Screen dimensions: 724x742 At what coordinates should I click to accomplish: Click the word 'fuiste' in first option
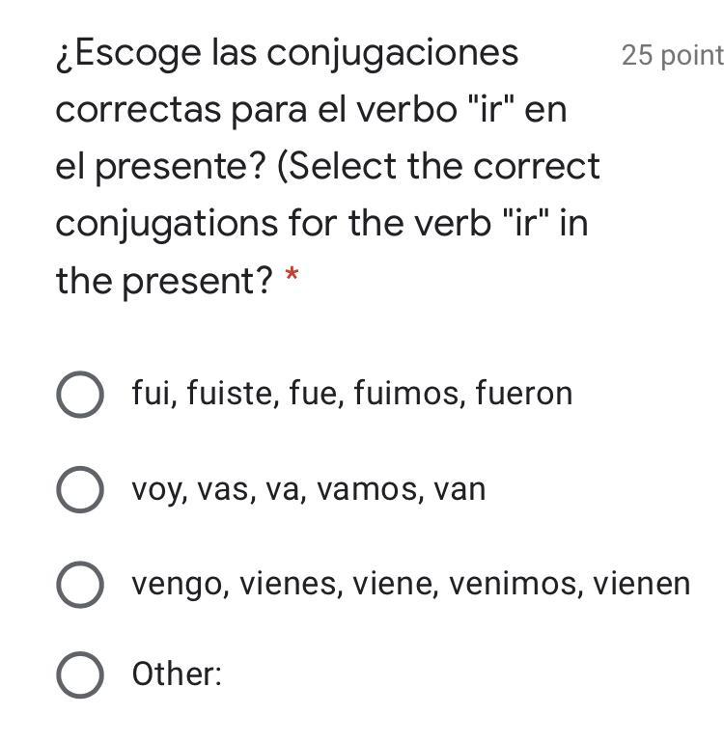click(234, 394)
